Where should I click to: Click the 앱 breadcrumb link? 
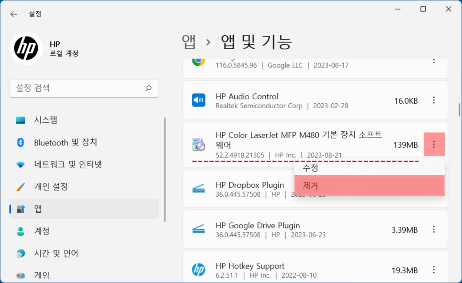(x=188, y=42)
